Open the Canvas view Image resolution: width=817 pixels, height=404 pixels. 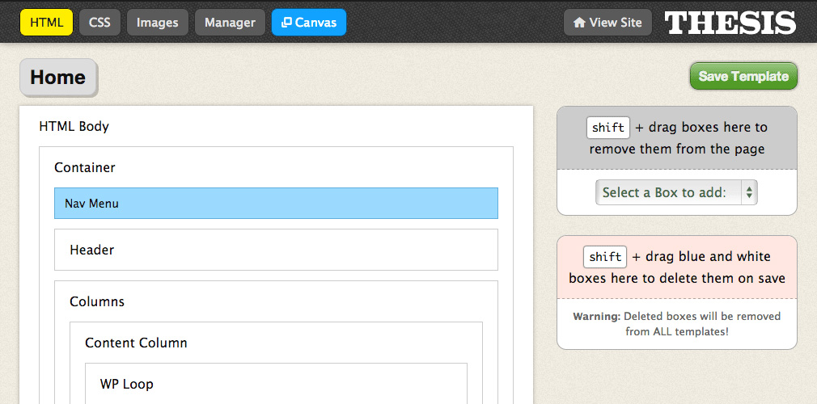click(x=308, y=23)
